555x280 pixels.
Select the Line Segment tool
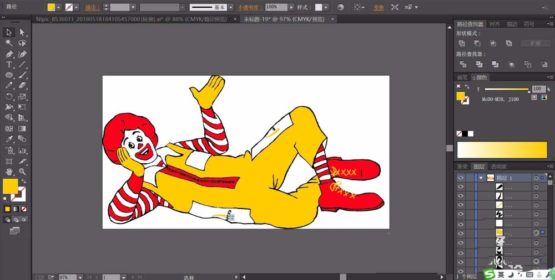[22, 65]
